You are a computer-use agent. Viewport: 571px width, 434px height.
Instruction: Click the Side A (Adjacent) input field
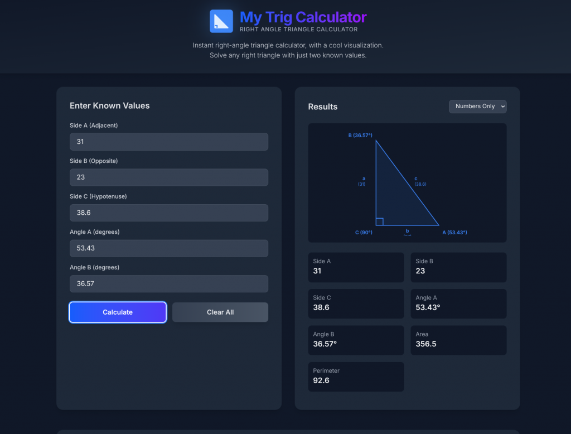pyautogui.click(x=168, y=142)
